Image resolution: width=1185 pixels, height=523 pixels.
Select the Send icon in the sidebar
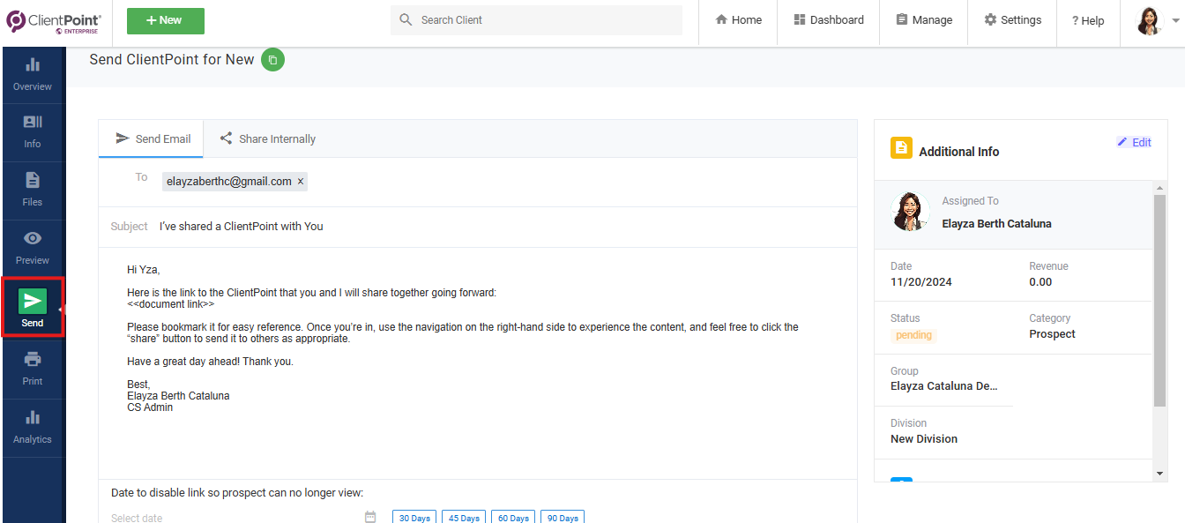pos(33,303)
